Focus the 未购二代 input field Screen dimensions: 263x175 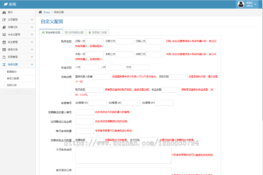pyautogui.click(x=124, y=55)
